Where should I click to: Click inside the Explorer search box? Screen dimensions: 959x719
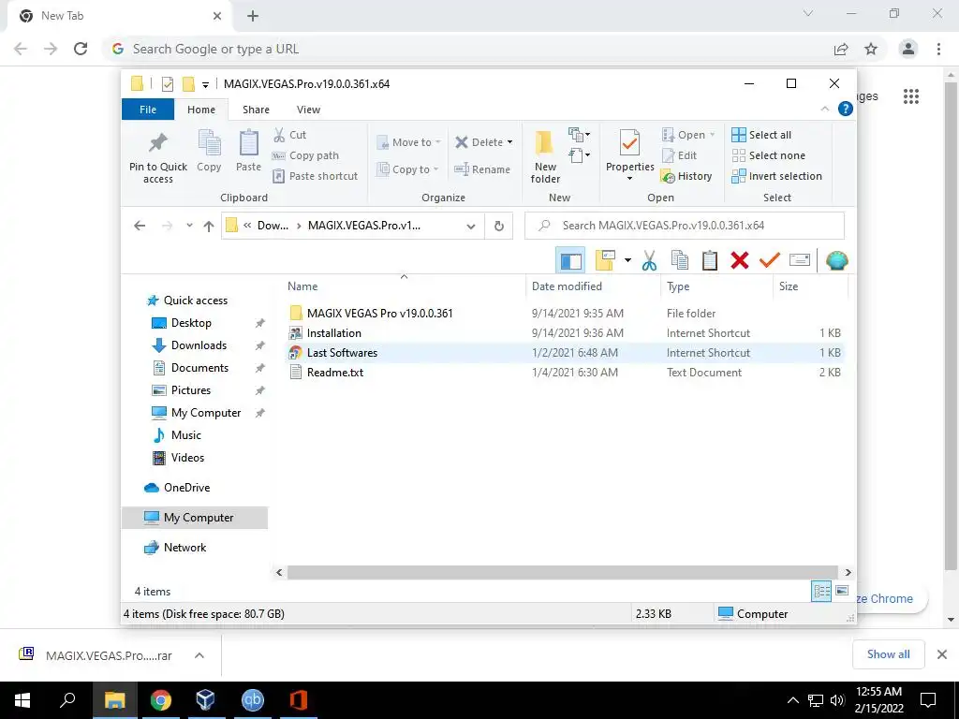tap(685, 226)
